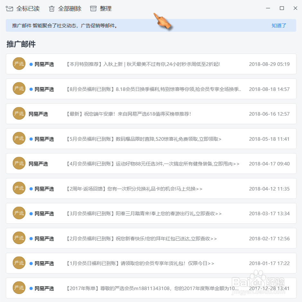
Task: Click unread dot on 2018-02-17 mail
Action: click(31, 239)
